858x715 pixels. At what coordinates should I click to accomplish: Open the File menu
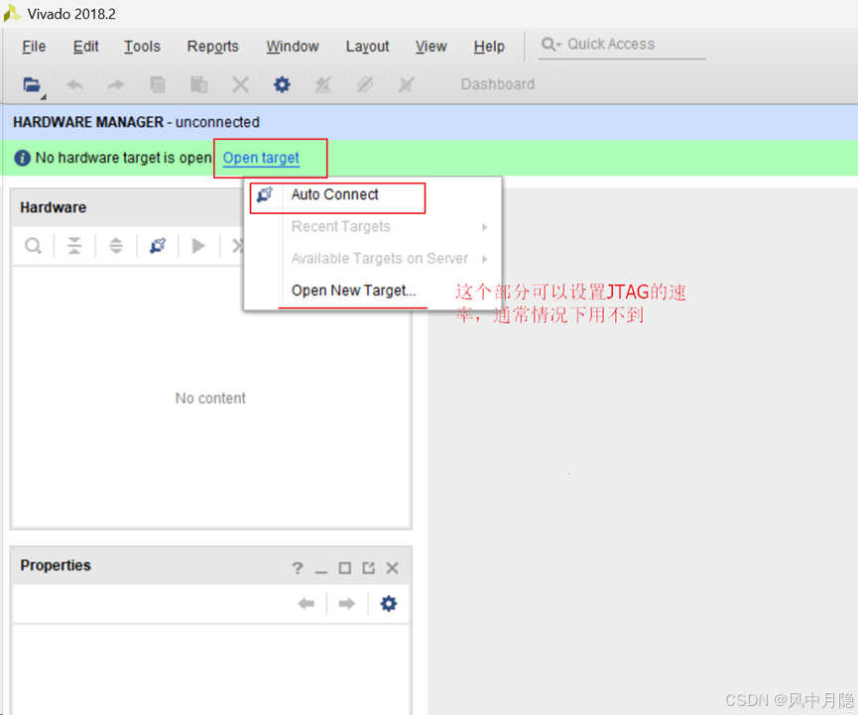pyautogui.click(x=34, y=47)
